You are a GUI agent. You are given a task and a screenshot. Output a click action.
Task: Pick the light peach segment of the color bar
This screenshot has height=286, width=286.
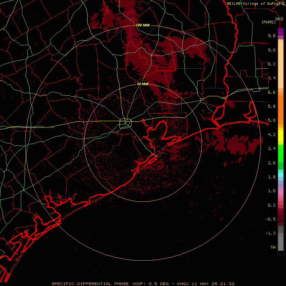point(281,66)
